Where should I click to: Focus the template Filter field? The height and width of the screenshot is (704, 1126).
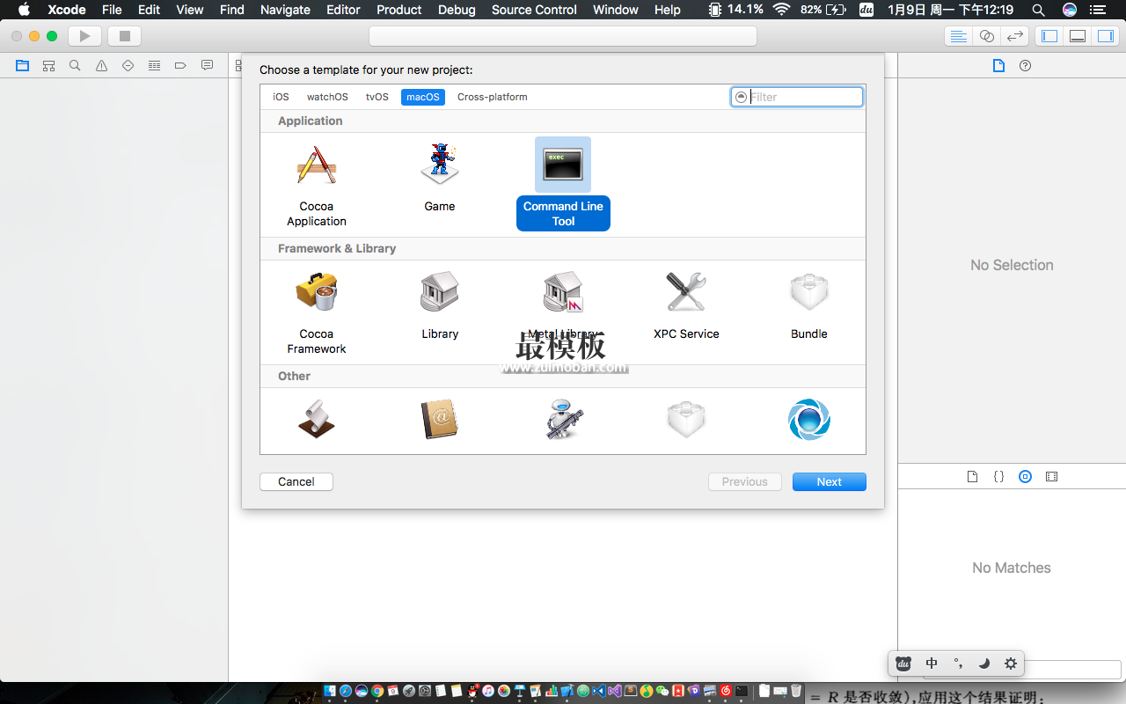[797, 97]
